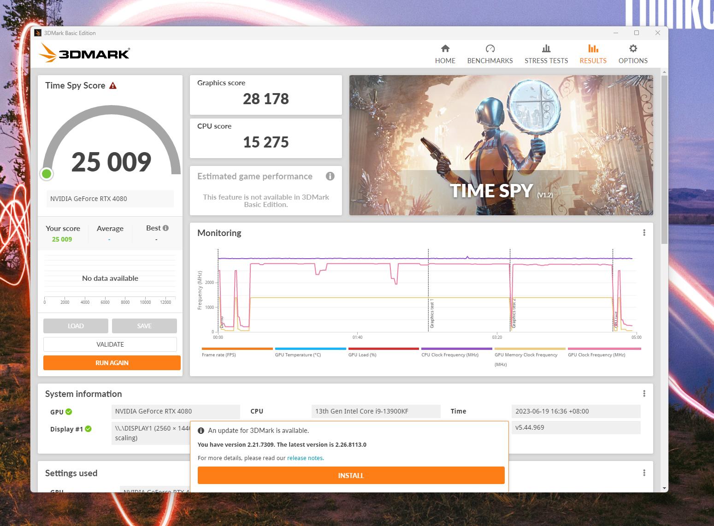Open the Monitoring panel three-dot menu
This screenshot has width=714, height=526.
(x=644, y=233)
